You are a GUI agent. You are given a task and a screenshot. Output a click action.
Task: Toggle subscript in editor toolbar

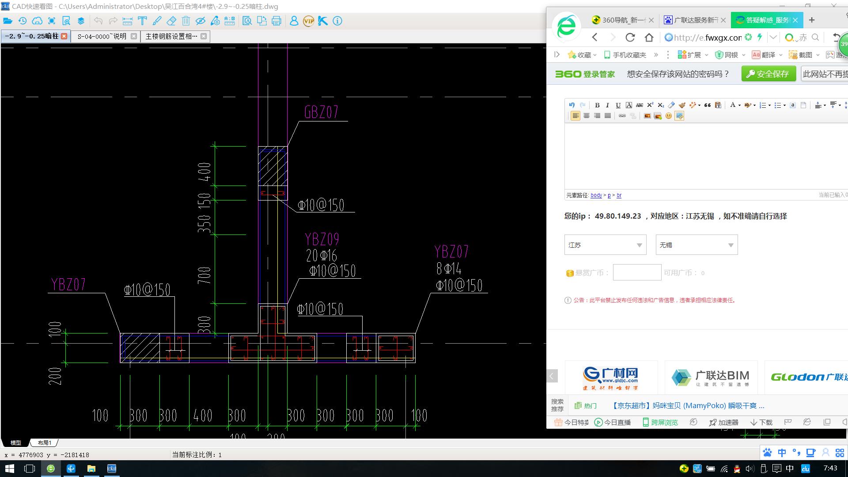click(x=661, y=105)
